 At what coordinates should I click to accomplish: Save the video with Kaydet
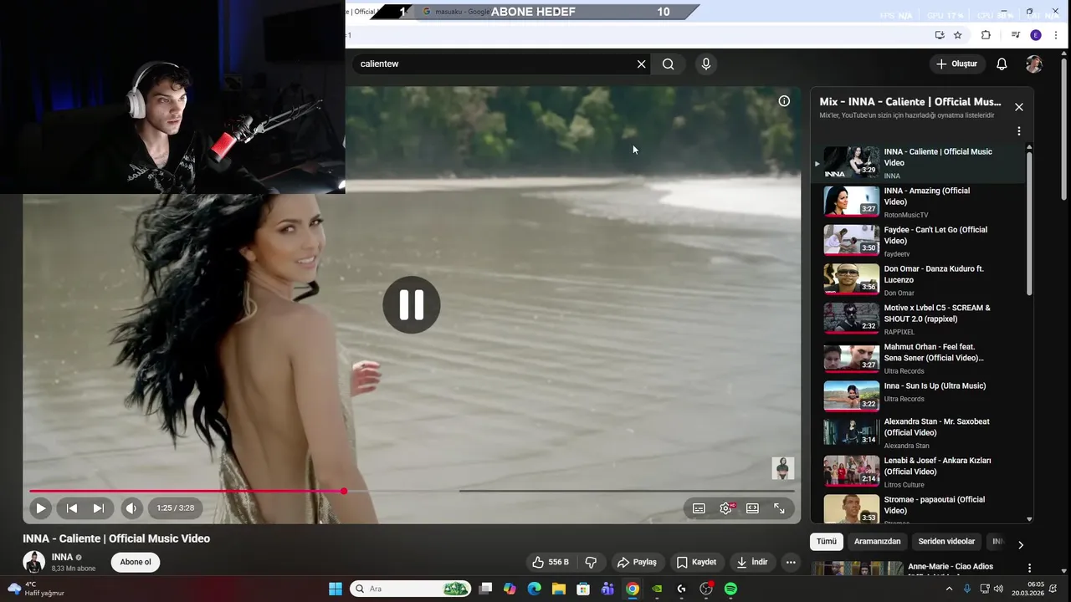pos(696,562)
